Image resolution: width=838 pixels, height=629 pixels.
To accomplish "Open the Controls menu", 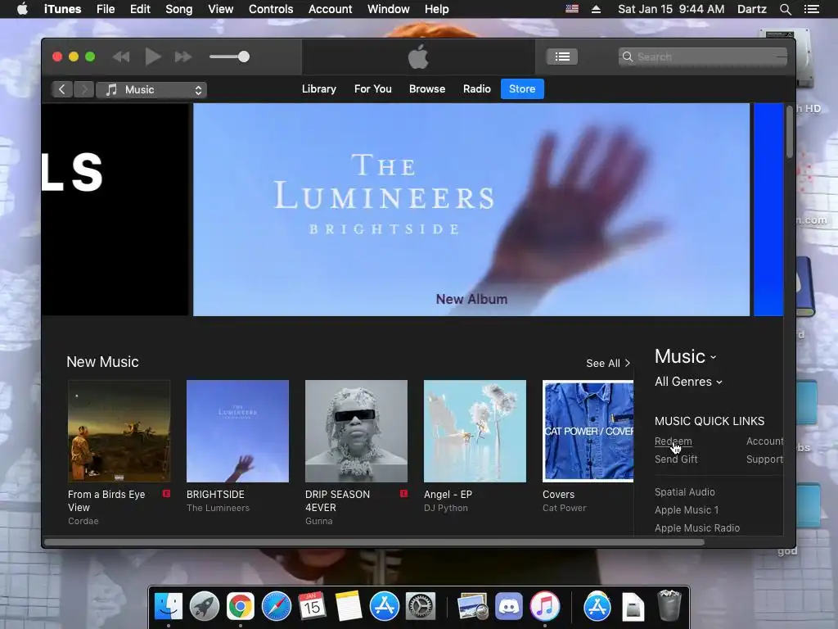I will 271,9.
